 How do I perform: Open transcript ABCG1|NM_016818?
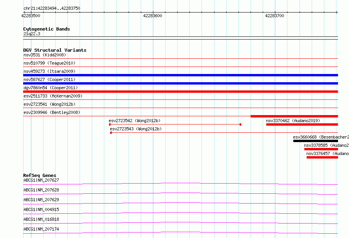pyautogui.click(x=41, y=219)
